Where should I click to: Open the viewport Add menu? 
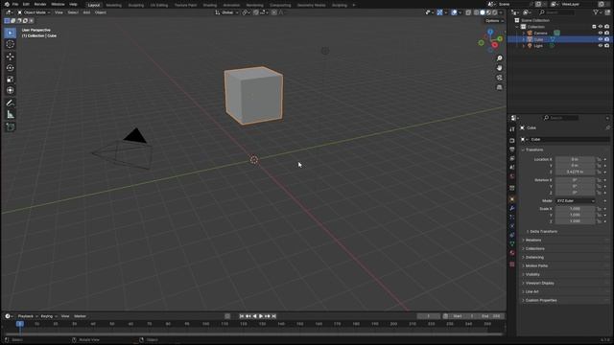point(86,12)
